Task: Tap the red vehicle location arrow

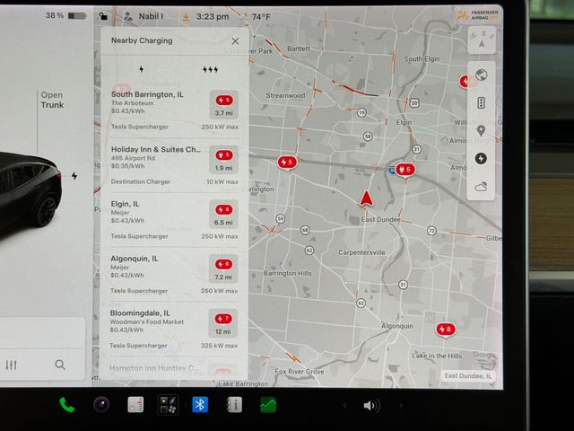Action: pyautogui.click(x=366, y=198)
